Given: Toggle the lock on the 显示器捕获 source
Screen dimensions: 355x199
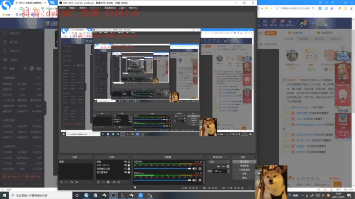Looking at the screenshot, I should [129, 172].
